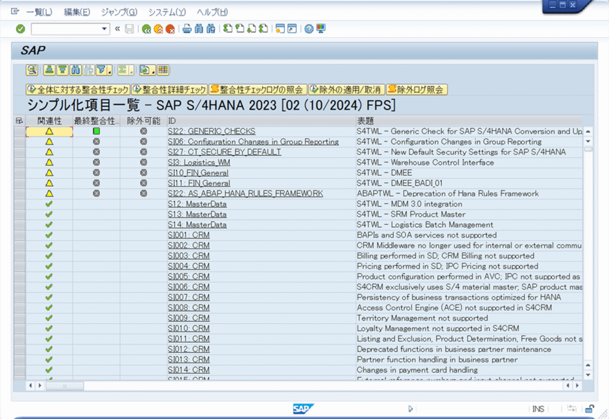
Task: Click the Details magnifier icon in ALV toolbar
Action: [x=32, y=70]
